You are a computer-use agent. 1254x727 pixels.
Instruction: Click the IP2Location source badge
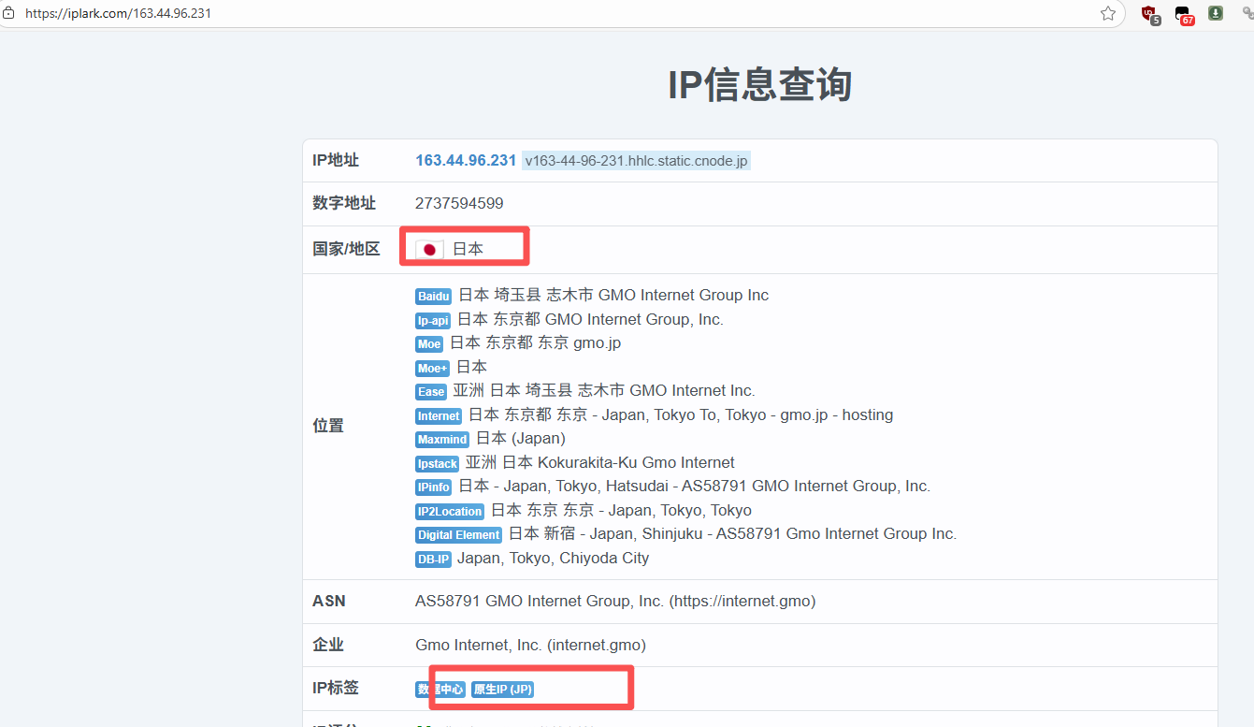(x=450, y=512)
